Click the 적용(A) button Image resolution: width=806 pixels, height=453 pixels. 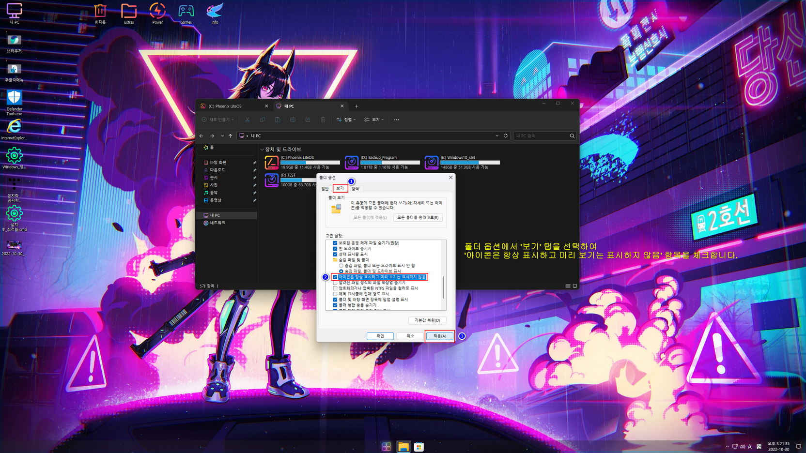coord(440,336)
